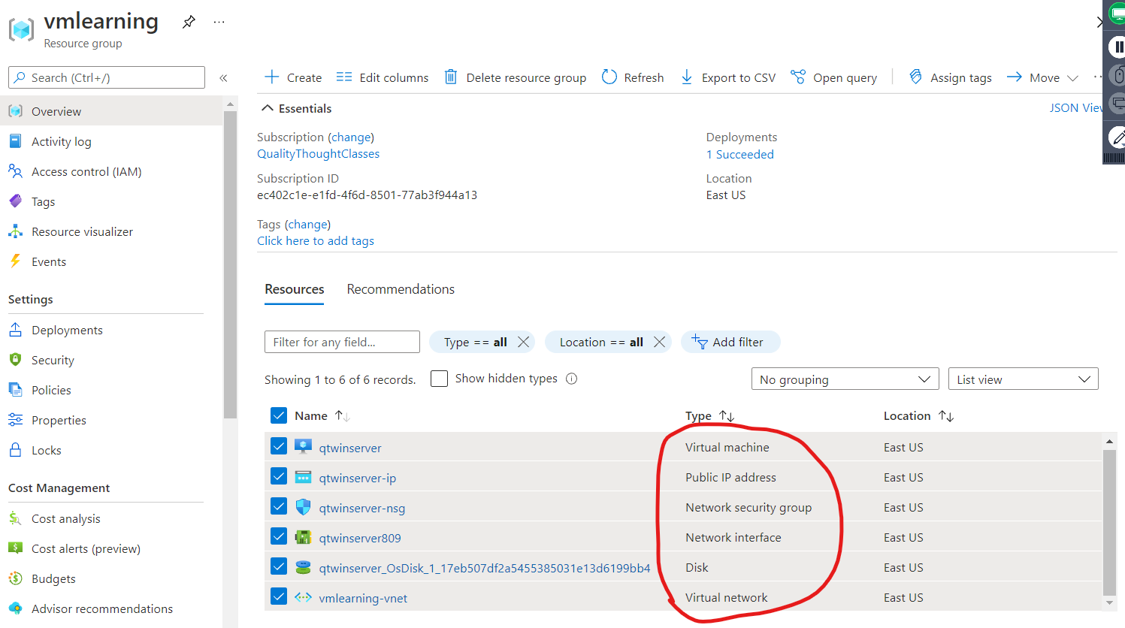Open Resource visualizer
The image size is (1125, 628).
click(82, 231)
